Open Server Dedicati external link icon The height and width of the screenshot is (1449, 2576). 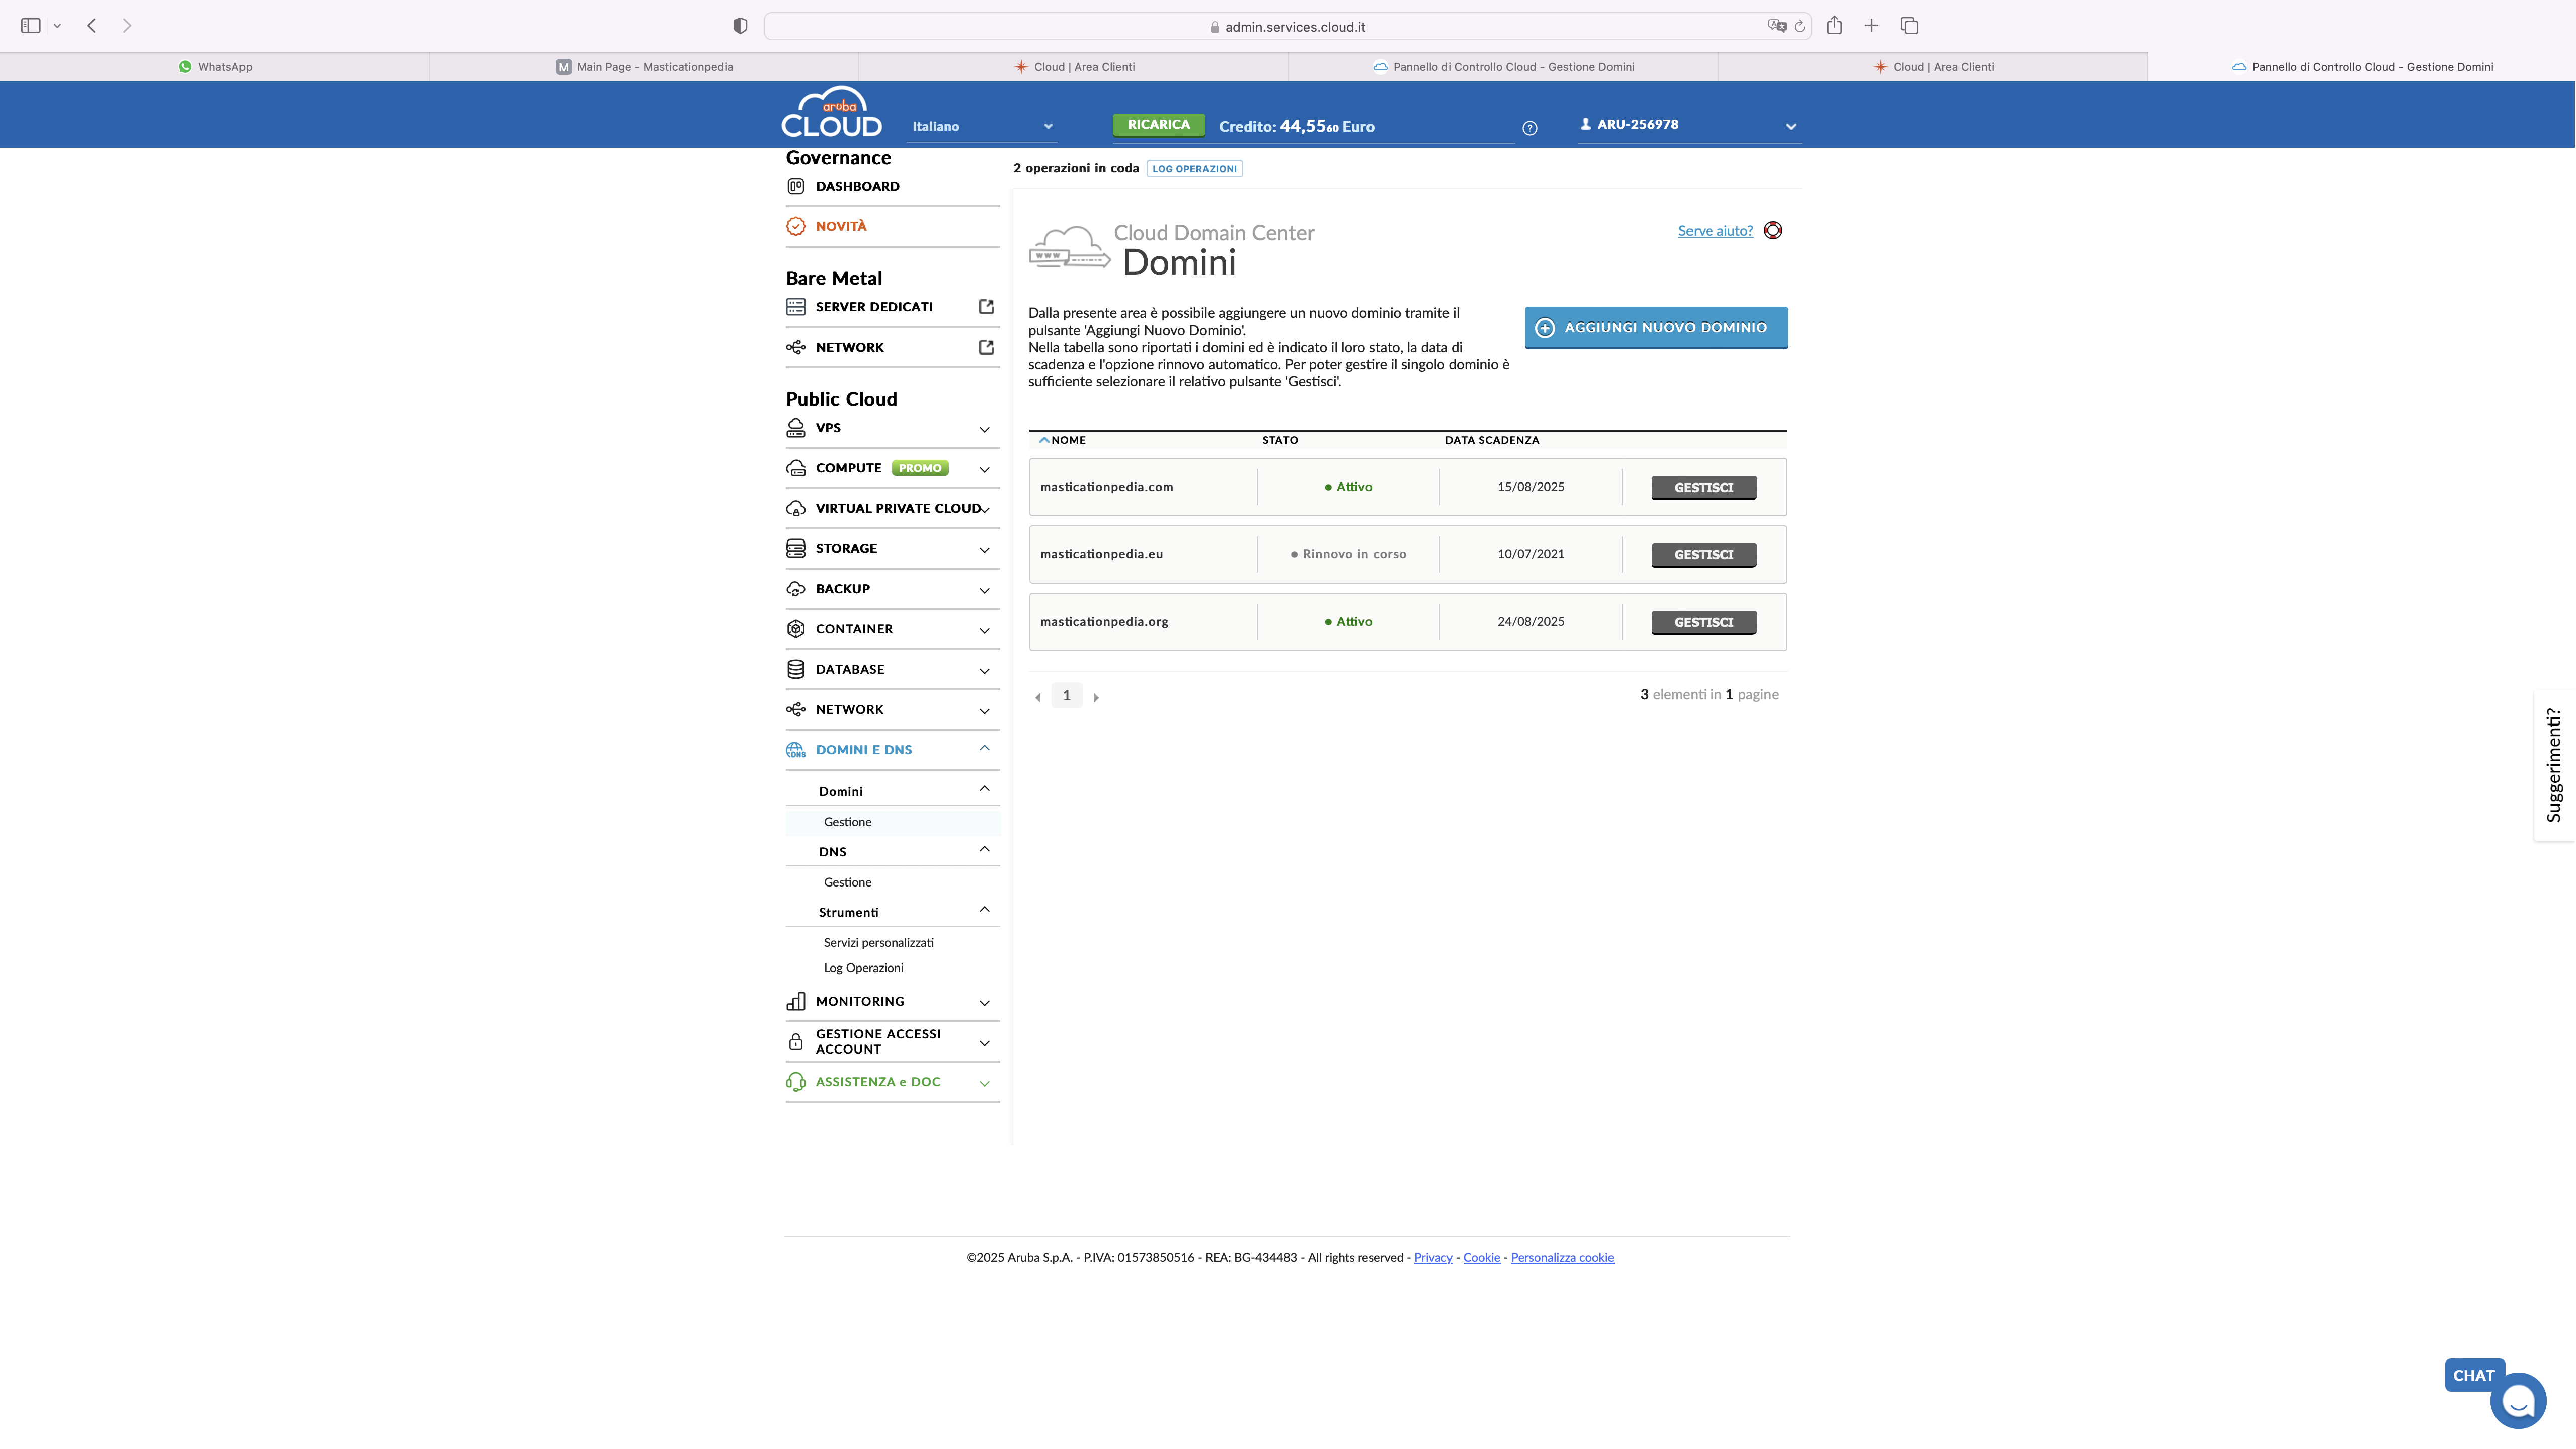[x=986, y=307]
